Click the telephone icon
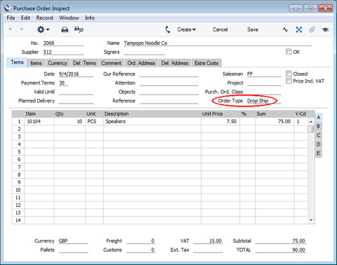The width and height of the screenshot is (337, 265). coord(168,29)
